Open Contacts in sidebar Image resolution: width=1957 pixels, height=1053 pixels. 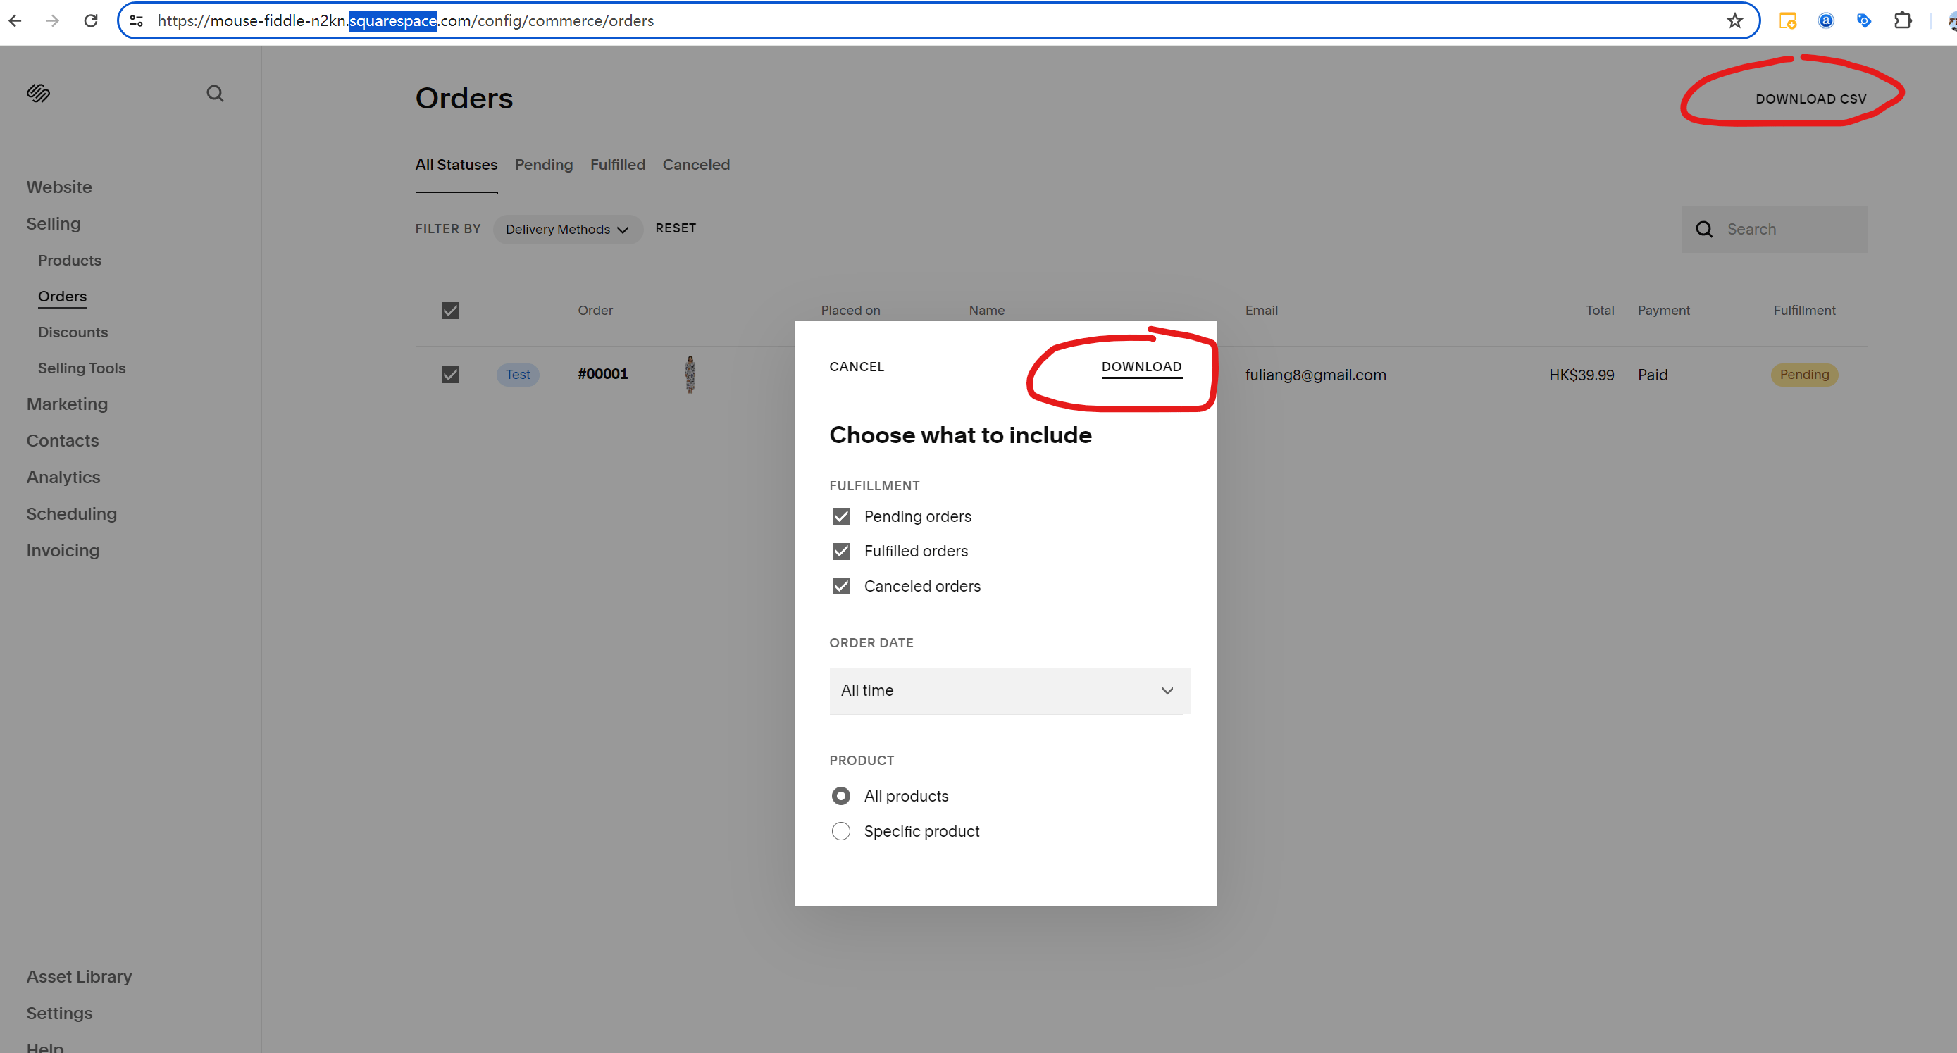[62, 441]
